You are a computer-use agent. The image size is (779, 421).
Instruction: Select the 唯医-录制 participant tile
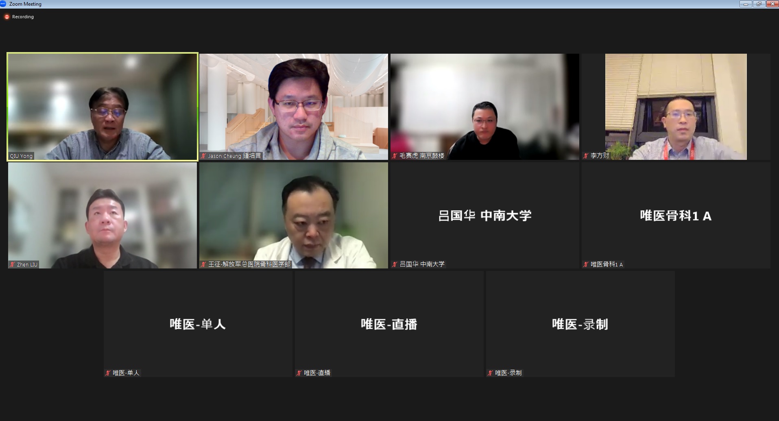(x=580, y=324)
